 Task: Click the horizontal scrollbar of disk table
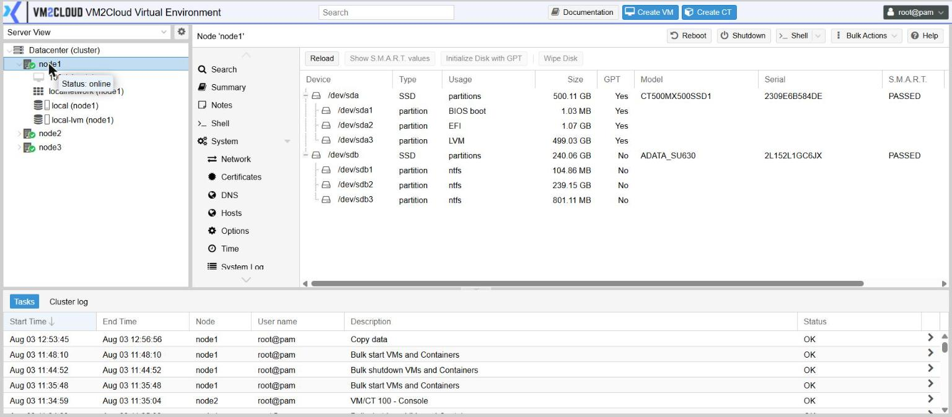pos(587,283)
